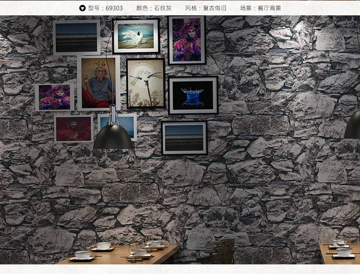Click the color text 颜色：石纹灰
This screenshot has width=360, height=274.
[154, 8]
